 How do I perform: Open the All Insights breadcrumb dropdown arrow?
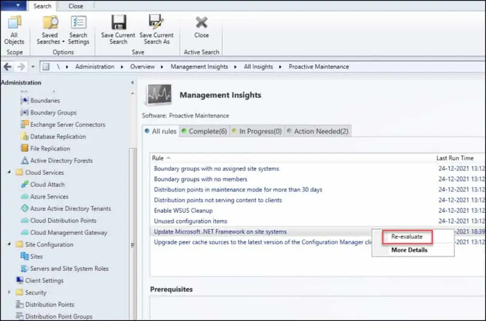click(x=280, y=66)
